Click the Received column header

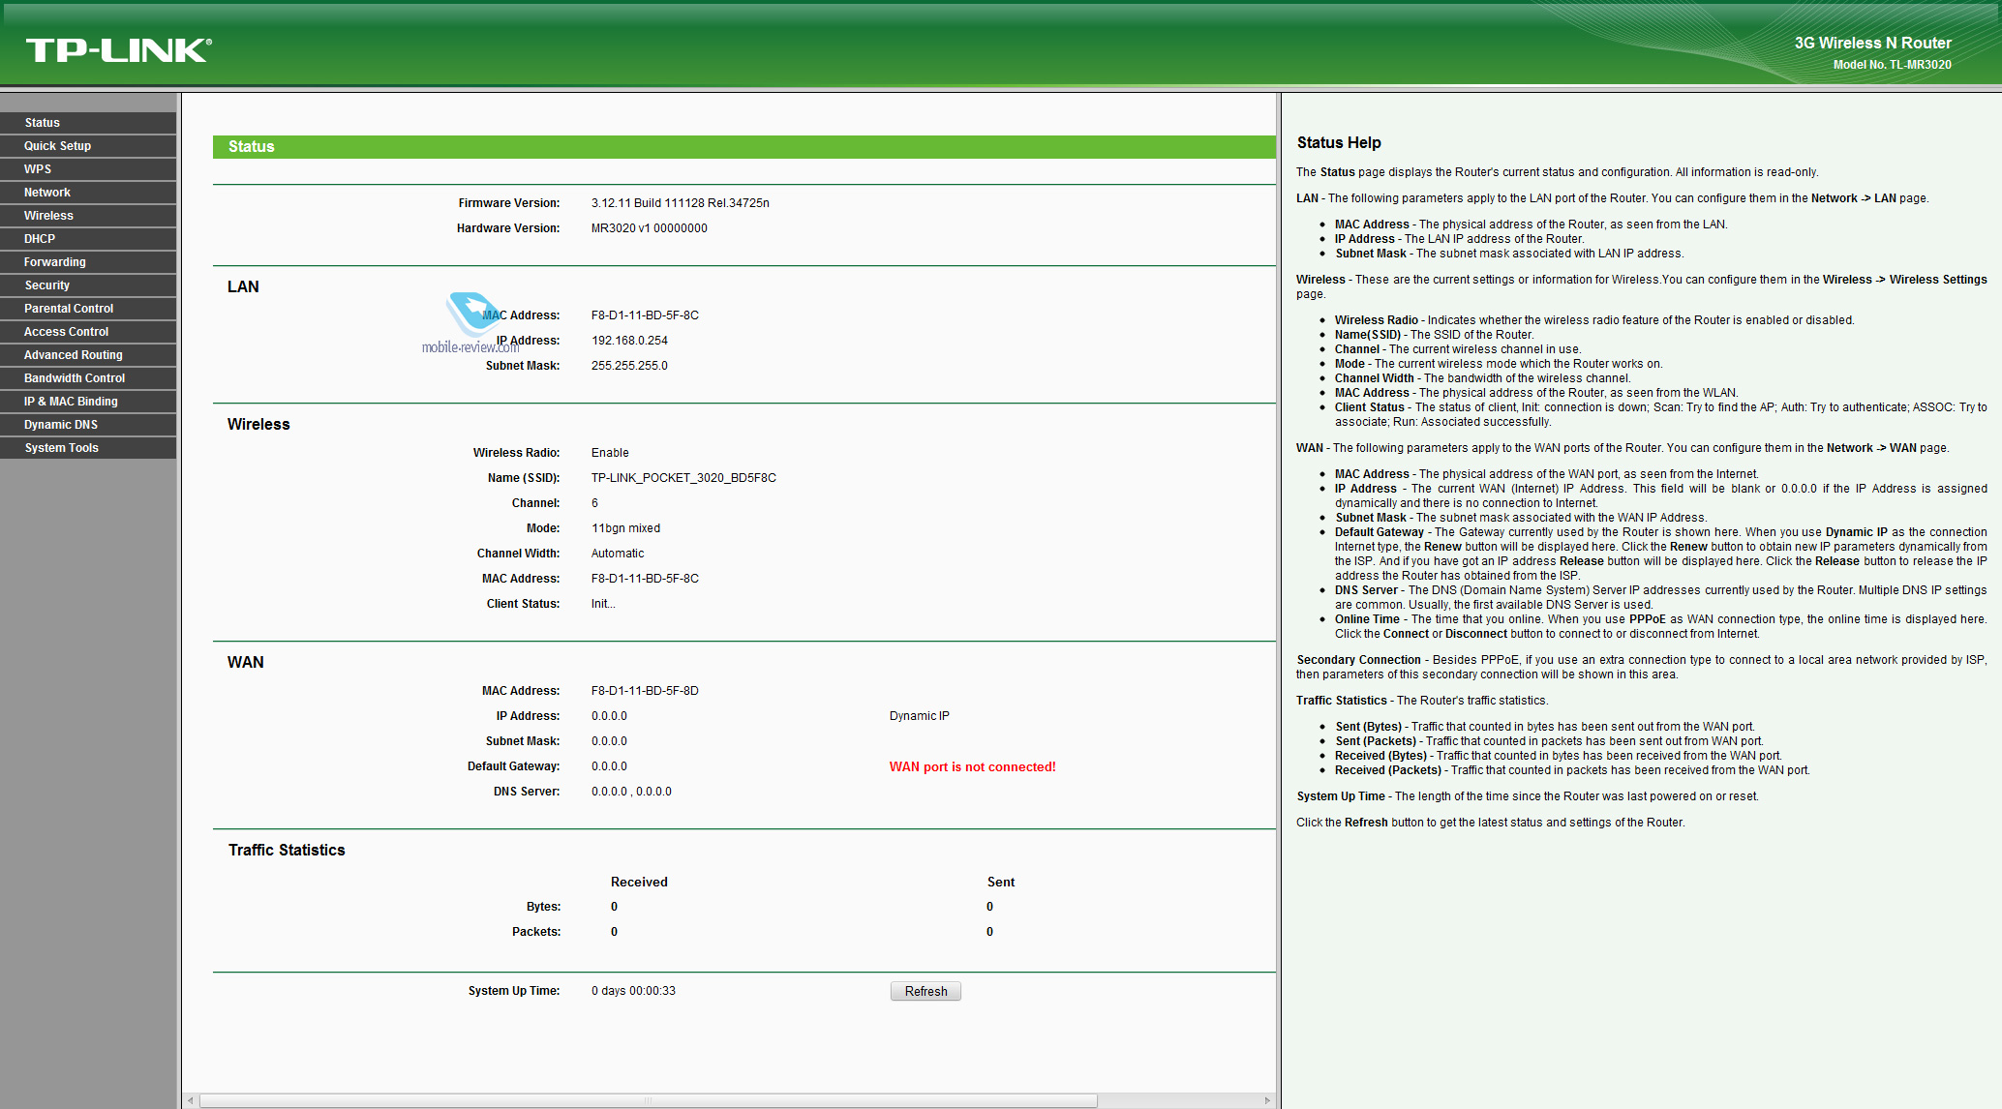point(639,883)
